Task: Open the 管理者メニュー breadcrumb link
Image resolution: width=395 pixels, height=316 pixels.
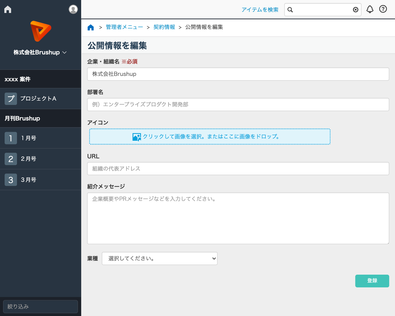Action: tap(124, 27)
